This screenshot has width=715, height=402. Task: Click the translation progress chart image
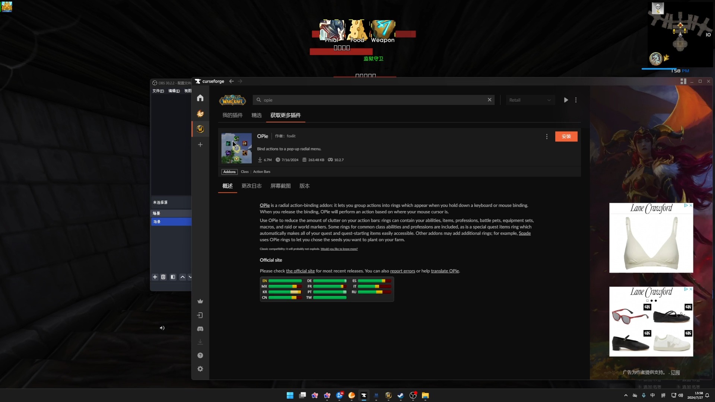click(x=327, y=289)
